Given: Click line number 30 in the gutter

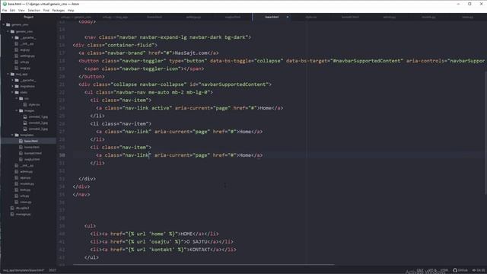Looking at the screenshot, I should [62, 155].
